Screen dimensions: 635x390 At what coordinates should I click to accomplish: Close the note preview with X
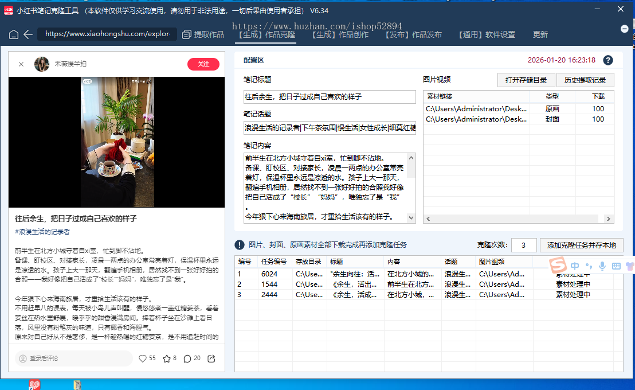(x=21, y=64)
